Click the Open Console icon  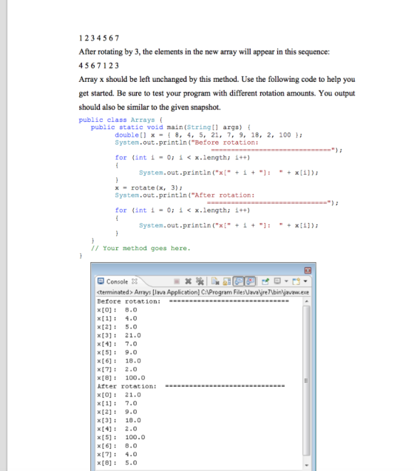pos(296,281)
